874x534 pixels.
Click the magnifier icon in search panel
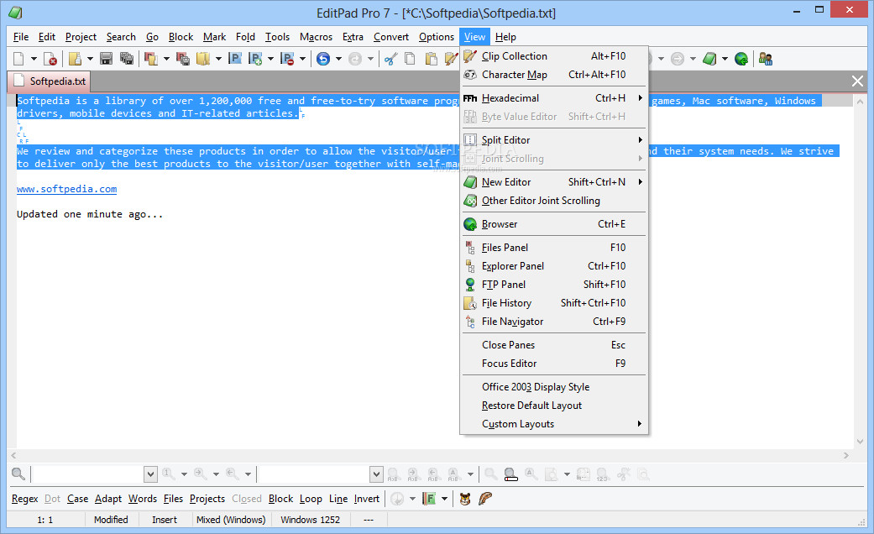18,474
